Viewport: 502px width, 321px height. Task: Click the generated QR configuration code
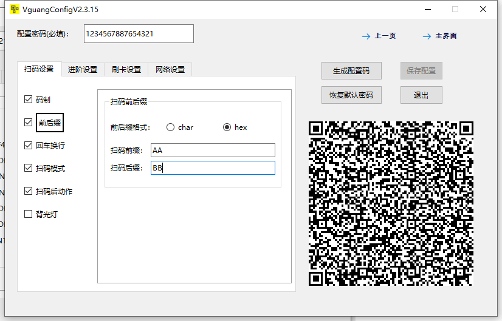pos(391,203)
